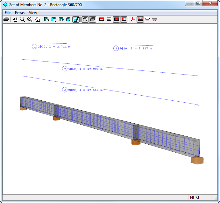View in Z direction

[x=61, y=19]
